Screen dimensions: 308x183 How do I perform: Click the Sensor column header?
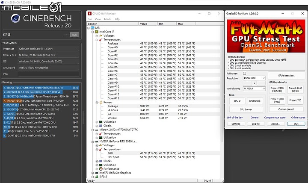(x=113, y=24)
